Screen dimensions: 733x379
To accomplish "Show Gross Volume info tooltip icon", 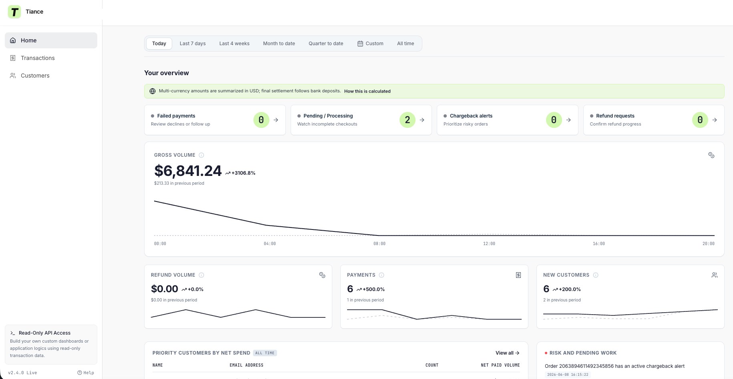I will pyautogui.click(x=201, y=155).
